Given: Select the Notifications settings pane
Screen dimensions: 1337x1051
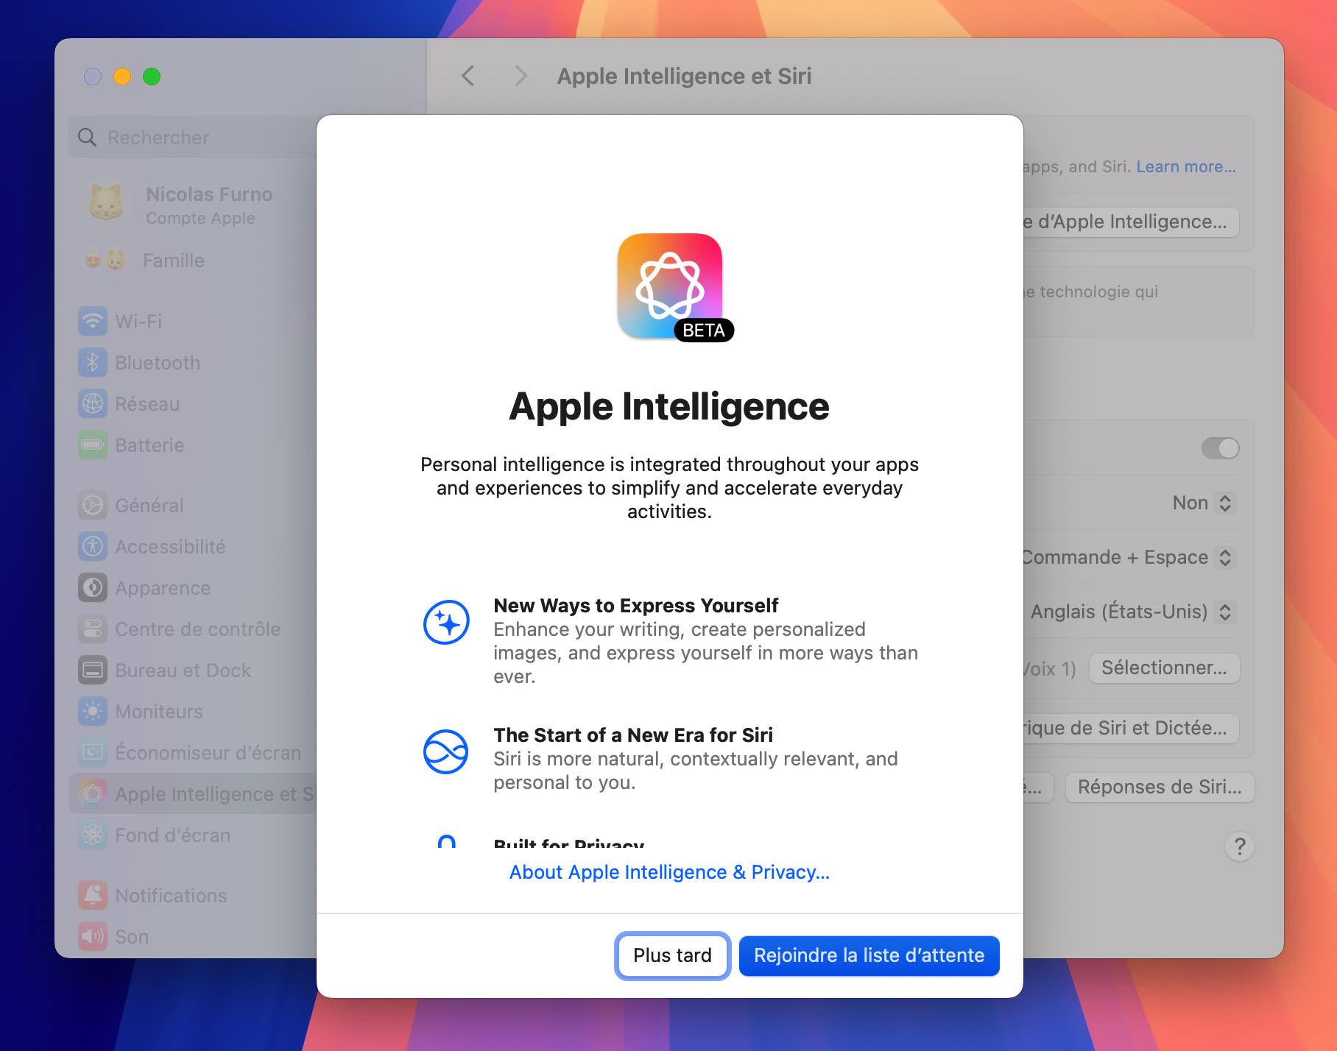Looking at the screenshot, I should coord(171,895).
